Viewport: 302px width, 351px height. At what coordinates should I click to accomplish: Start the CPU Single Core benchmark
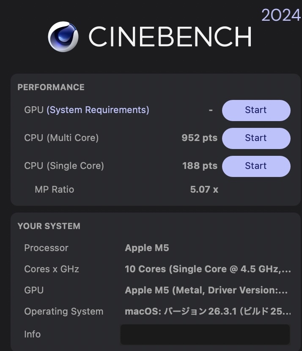[256, 166]
